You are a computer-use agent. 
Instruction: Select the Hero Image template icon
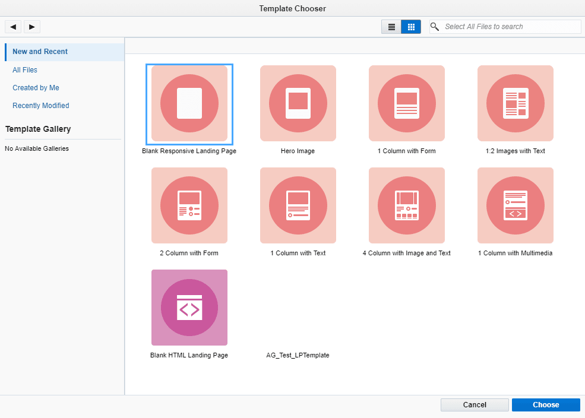pos(298,103)
